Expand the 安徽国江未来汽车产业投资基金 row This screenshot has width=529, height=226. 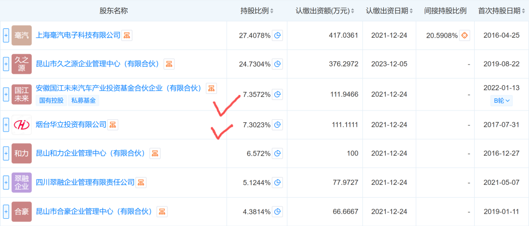(x=6, y=93)
